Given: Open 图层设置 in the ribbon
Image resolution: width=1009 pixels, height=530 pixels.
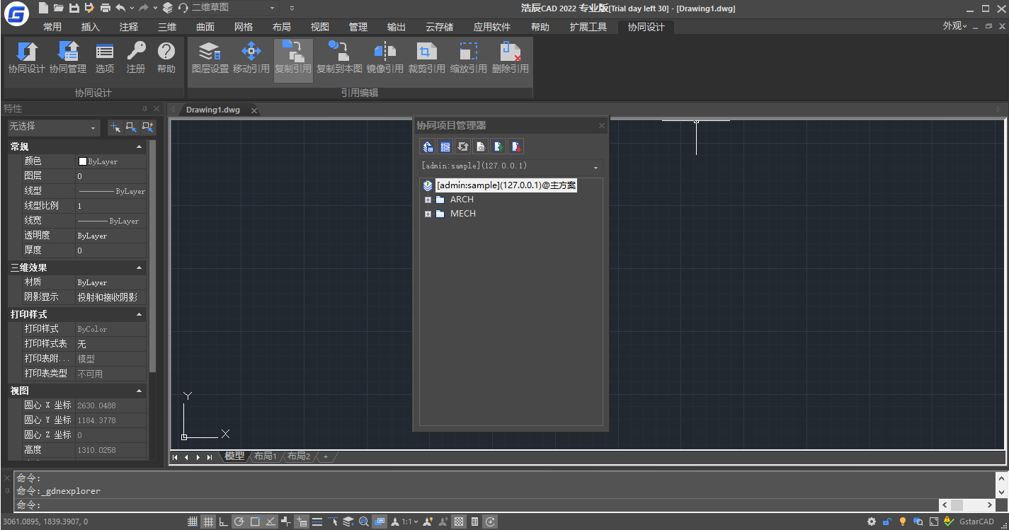Looking at the screenshot, I should point(210,57).
